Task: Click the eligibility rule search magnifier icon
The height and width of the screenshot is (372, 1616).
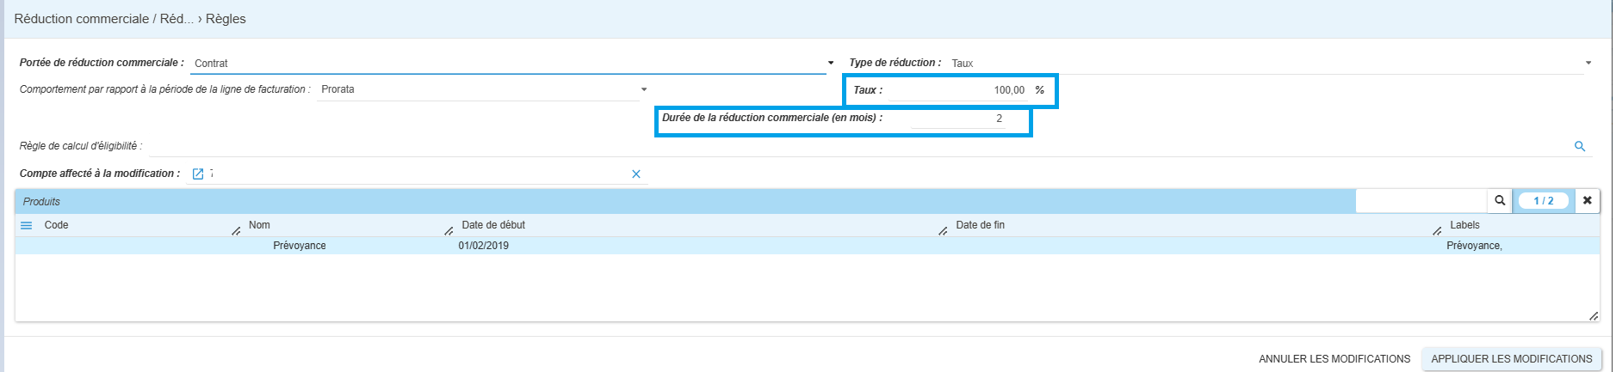Action: pyautogui.click(x=1580, y=146)
